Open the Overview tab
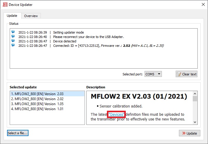 click(31, 16)
